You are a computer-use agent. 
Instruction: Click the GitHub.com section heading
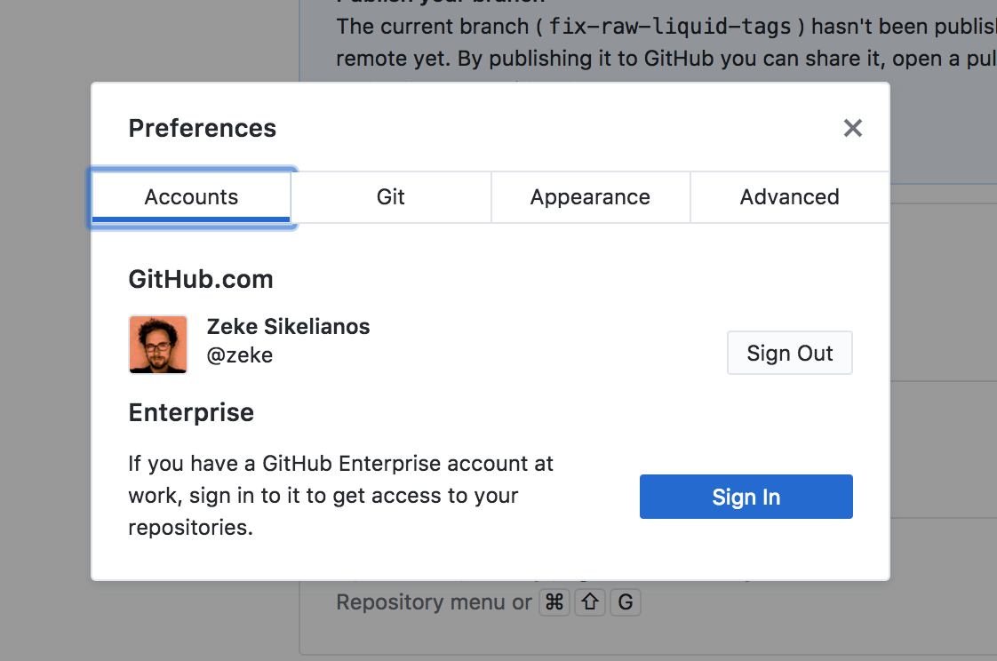[201, 279]
